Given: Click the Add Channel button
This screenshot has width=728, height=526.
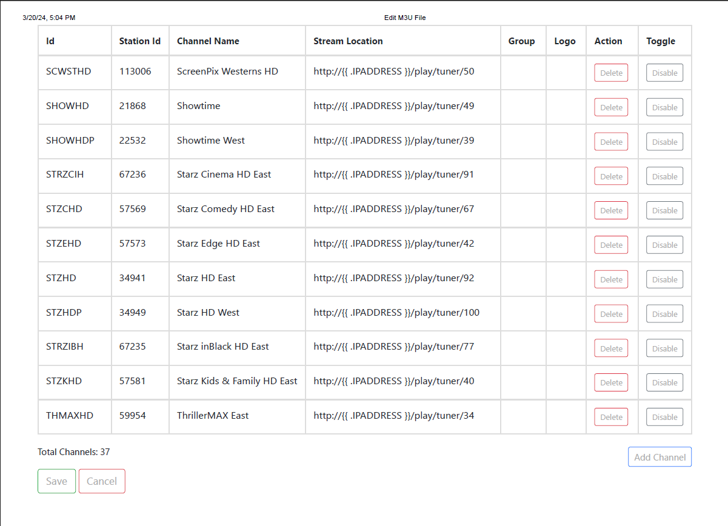Looking at the screenshot, I should [660, 457].
